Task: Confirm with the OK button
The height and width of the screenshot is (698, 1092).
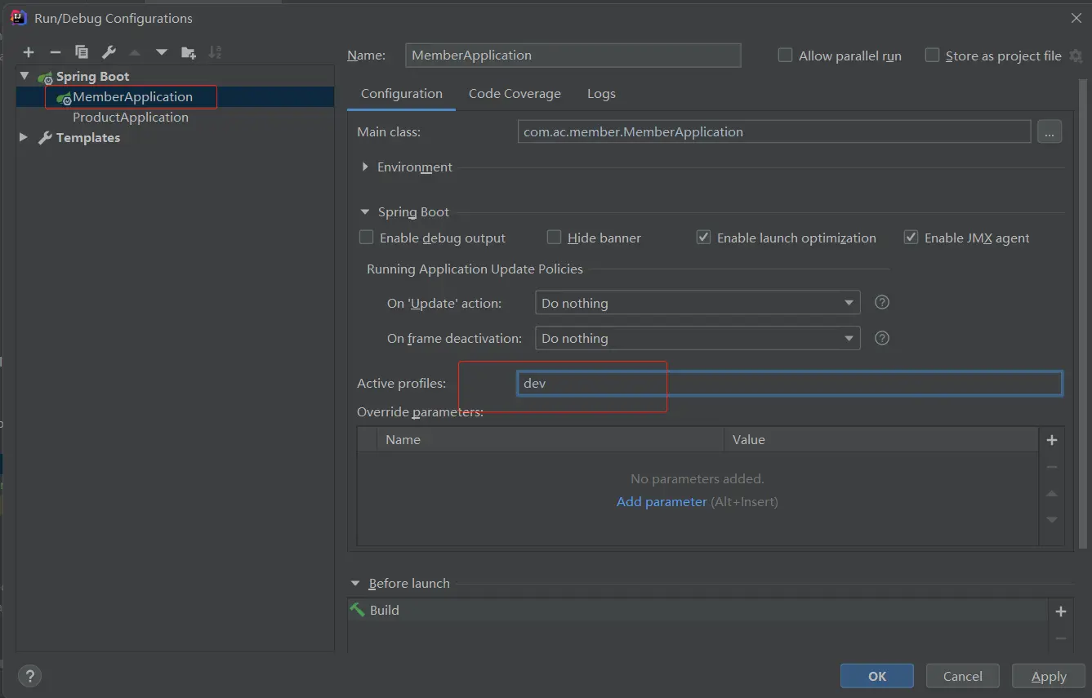Action: tap(877, 676)
